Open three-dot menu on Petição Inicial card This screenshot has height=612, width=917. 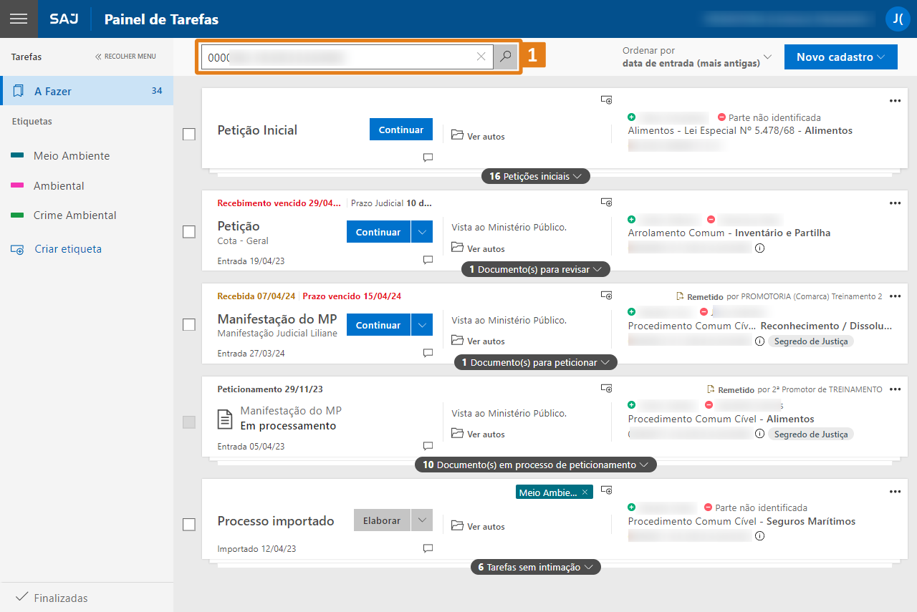coord(895,101)
